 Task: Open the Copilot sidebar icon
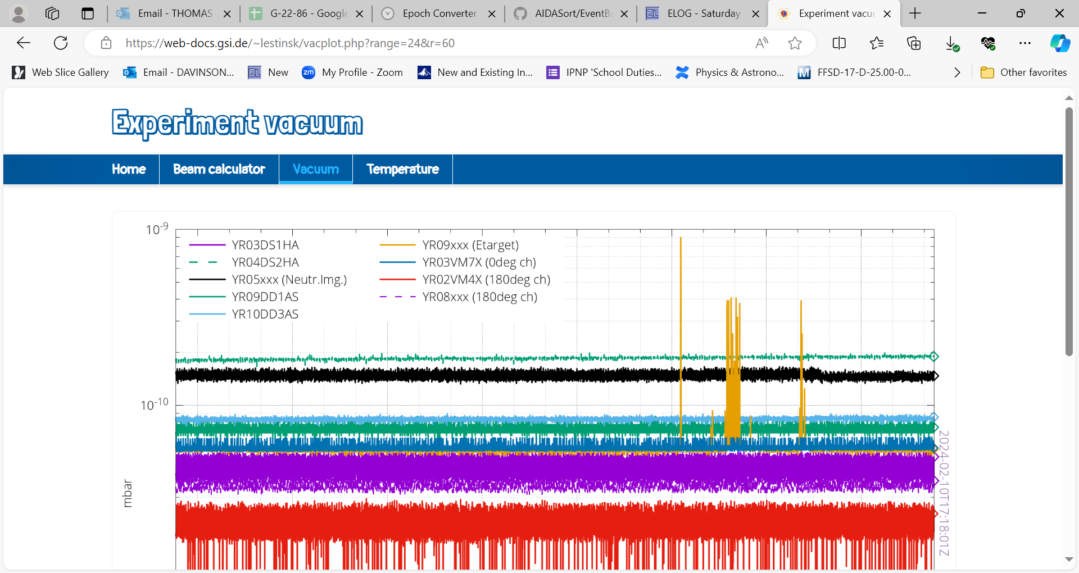pyautogui.click(x=1060, y=43)
